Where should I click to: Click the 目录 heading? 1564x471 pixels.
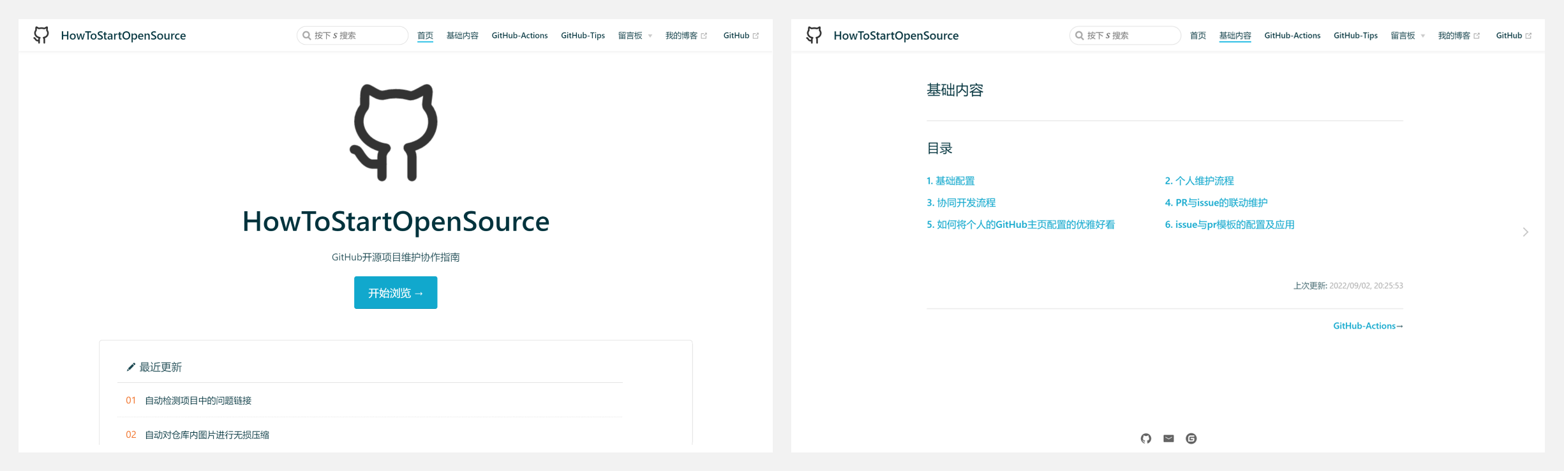[x=939, y=148]
